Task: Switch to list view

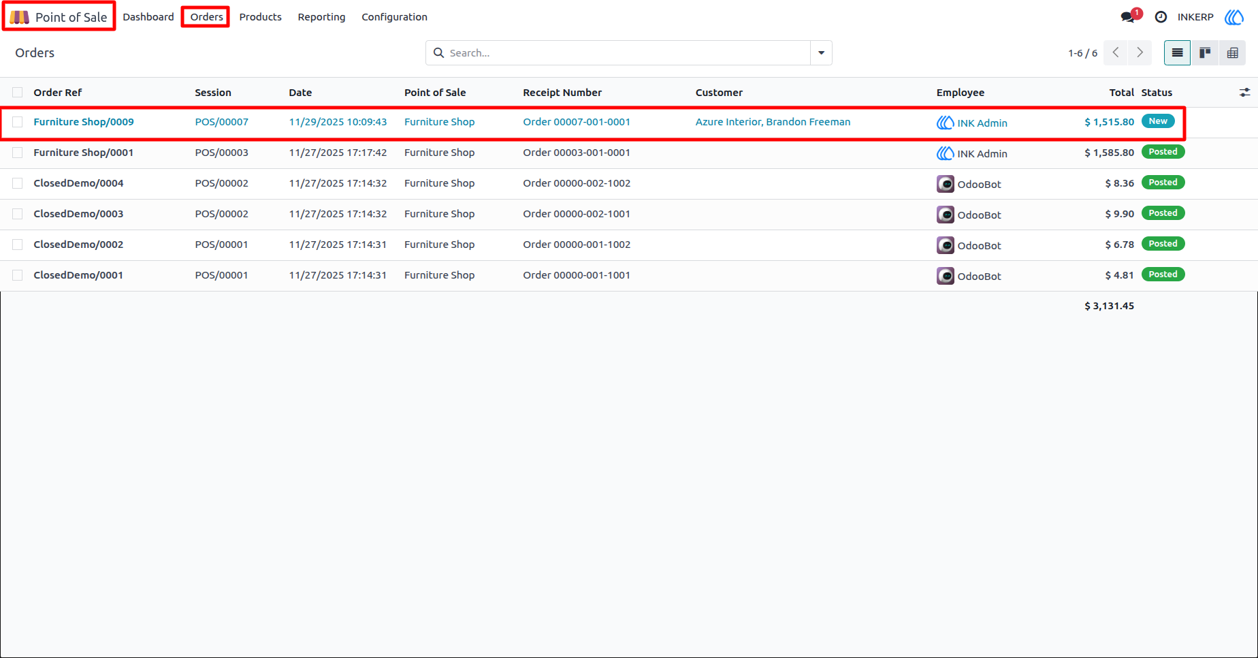Action: [x=1177, y=53]
